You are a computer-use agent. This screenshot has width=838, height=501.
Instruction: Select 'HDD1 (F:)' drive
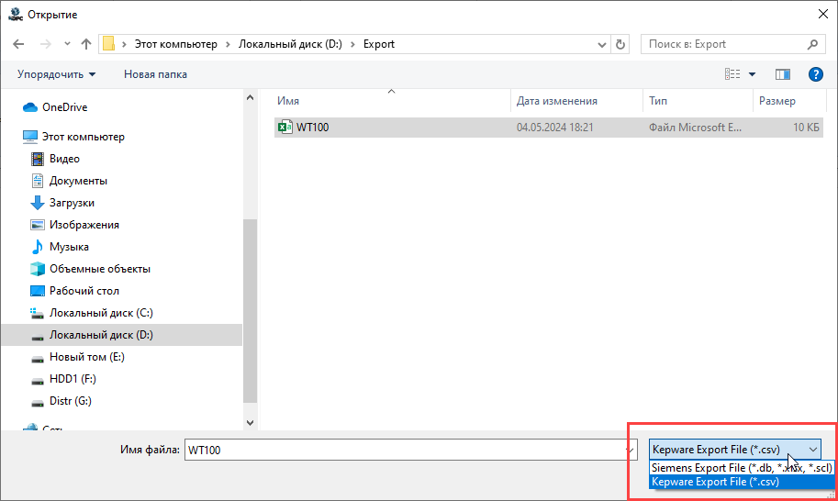73,379
